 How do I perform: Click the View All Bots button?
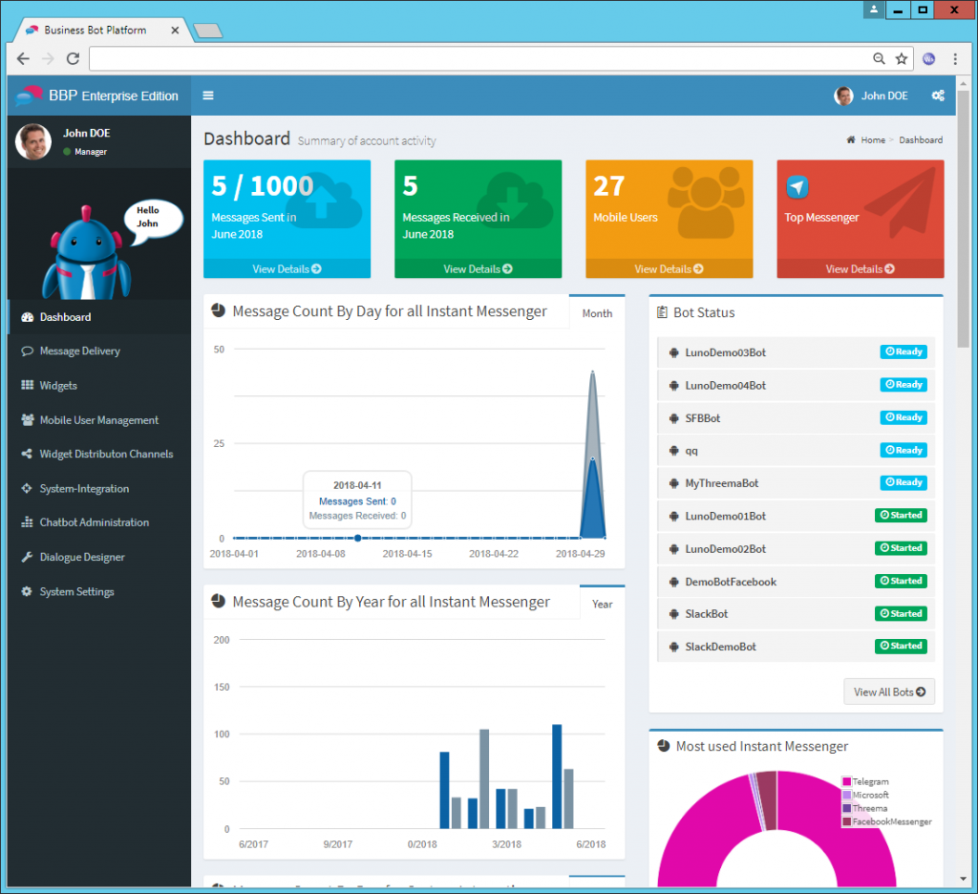pos(889,692)
